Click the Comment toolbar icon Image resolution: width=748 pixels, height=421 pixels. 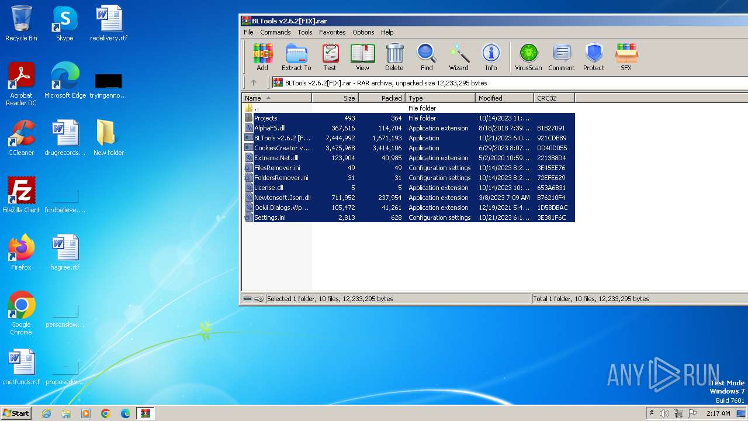(562, 57)
